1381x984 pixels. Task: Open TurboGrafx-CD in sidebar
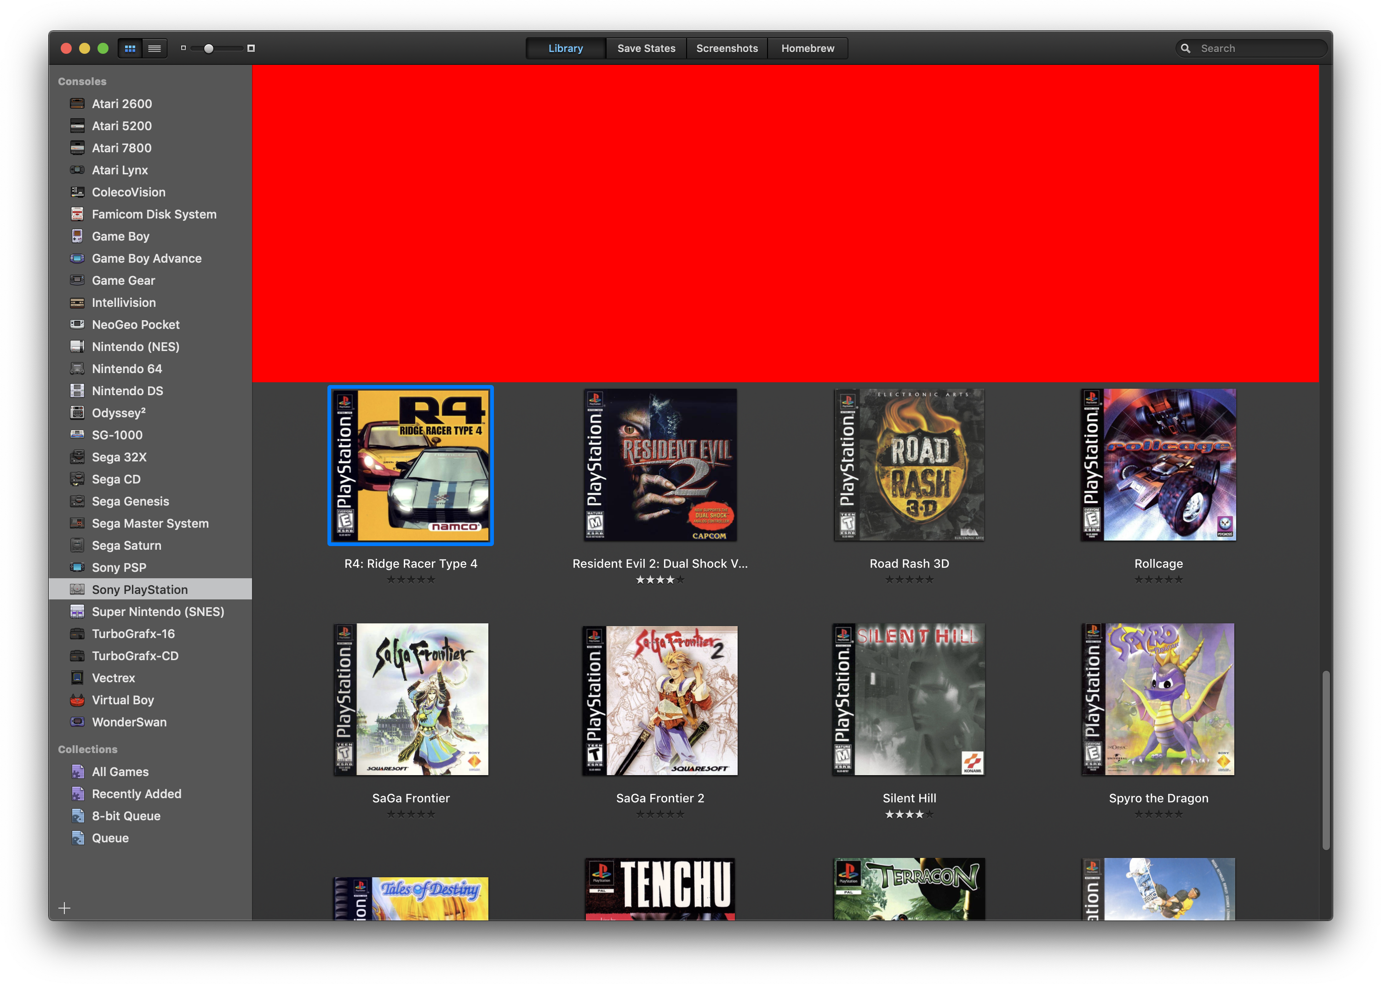point(150,656)
